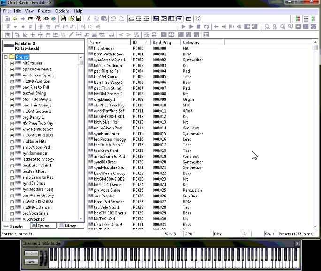Switch to the Library tab
This screenshot has width=321, height=271.
[70, 226]
